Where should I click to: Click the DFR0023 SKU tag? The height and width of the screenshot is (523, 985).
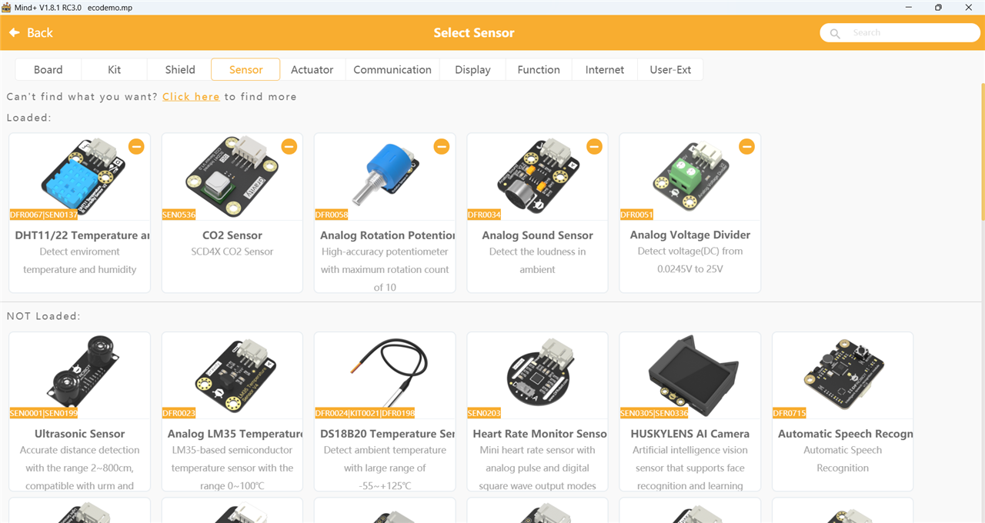tap(179, 413)
